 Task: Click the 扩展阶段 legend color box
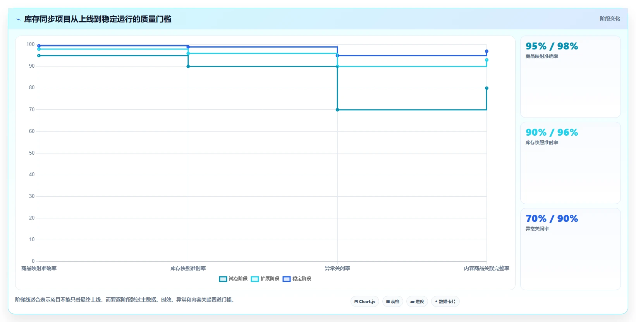[x=255, y=279]
